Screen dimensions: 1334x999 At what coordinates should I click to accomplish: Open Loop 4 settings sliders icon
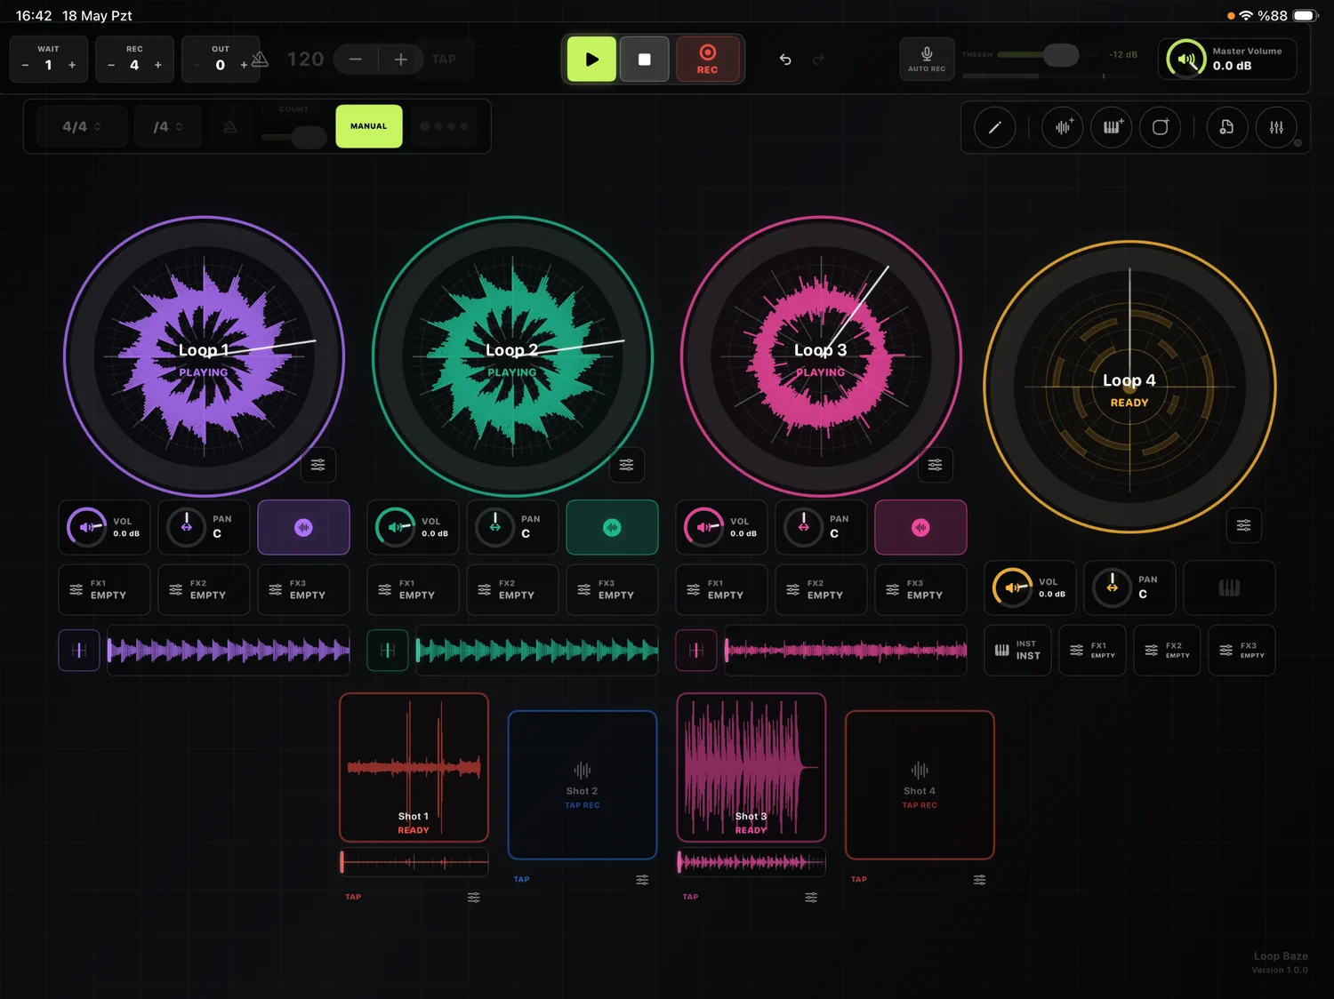tap(1244, 525)
